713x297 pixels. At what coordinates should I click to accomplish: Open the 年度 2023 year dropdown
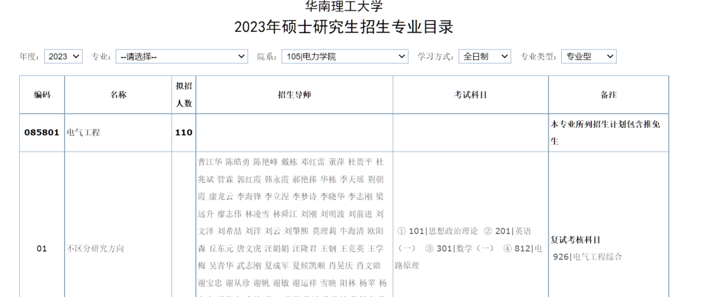click(63, 56)
